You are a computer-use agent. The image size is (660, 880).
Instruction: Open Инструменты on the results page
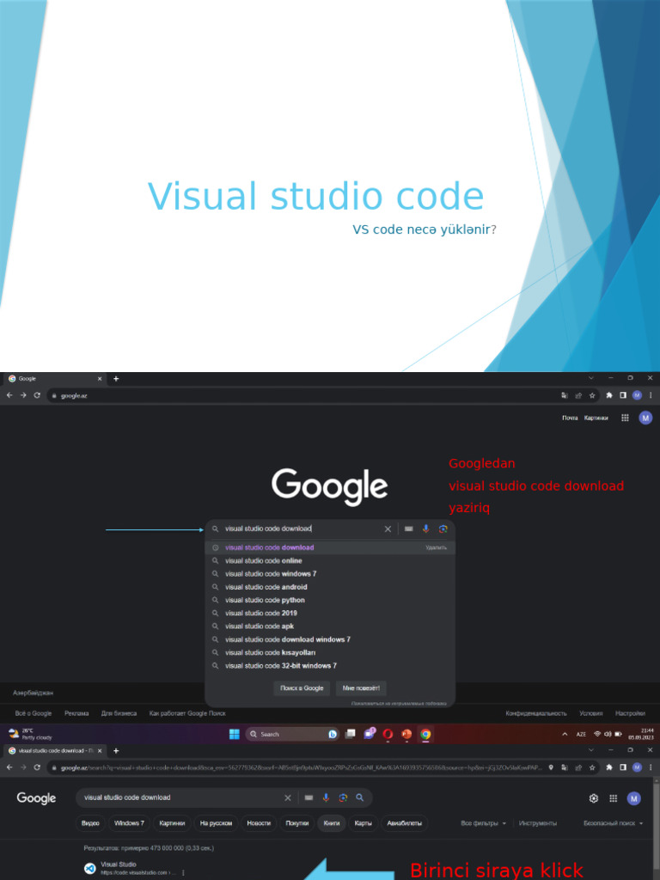(x=538, y=823)
